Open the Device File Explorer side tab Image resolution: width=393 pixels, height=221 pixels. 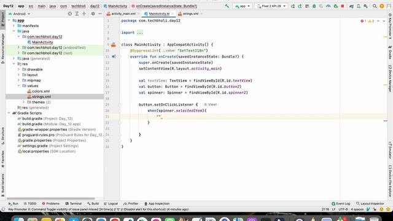pyautogui.click(x=390, y=180)
